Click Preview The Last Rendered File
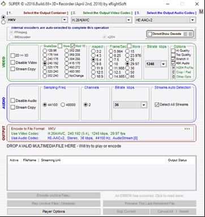The image size is (205, 217). [x=150, y=203]
